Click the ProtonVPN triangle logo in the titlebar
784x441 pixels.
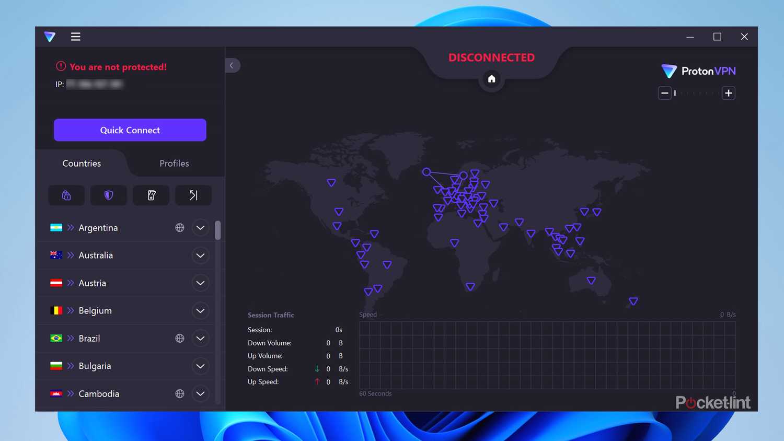click(x=50, y=37)
